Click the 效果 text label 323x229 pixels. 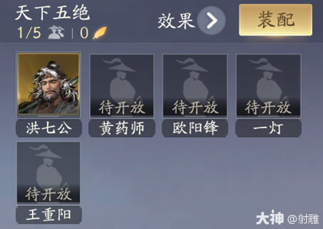coord(176,21)
